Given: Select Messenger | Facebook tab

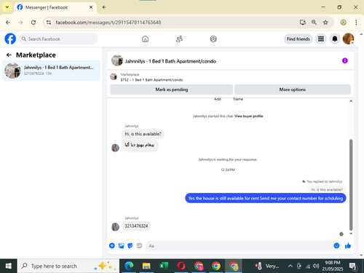Looking at the screenshot, I should [x=55, y=7].
